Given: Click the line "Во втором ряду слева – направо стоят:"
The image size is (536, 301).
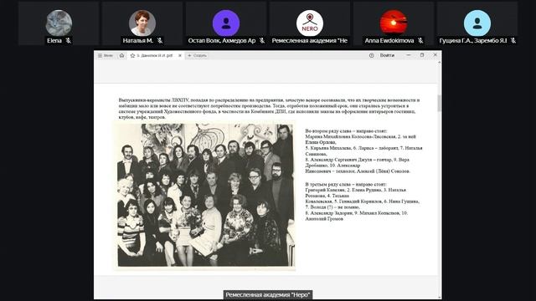Looking at the screenshot, I should tap(346, 131).
